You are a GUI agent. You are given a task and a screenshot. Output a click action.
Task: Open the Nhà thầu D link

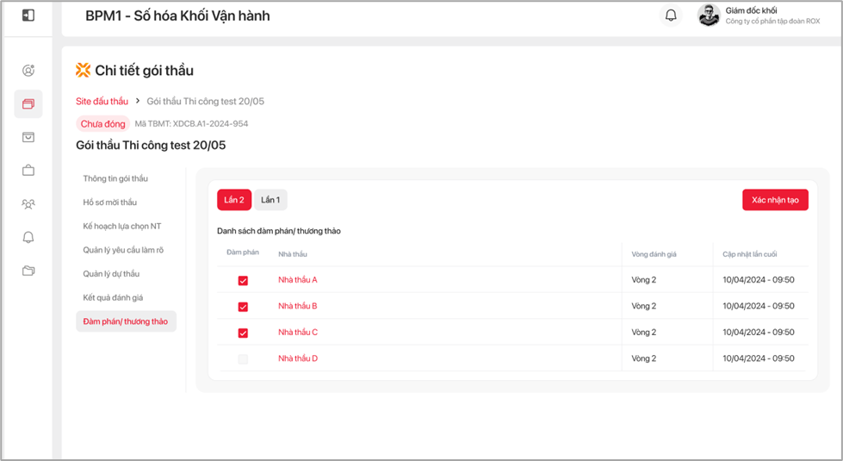click(x=298, y=358)
